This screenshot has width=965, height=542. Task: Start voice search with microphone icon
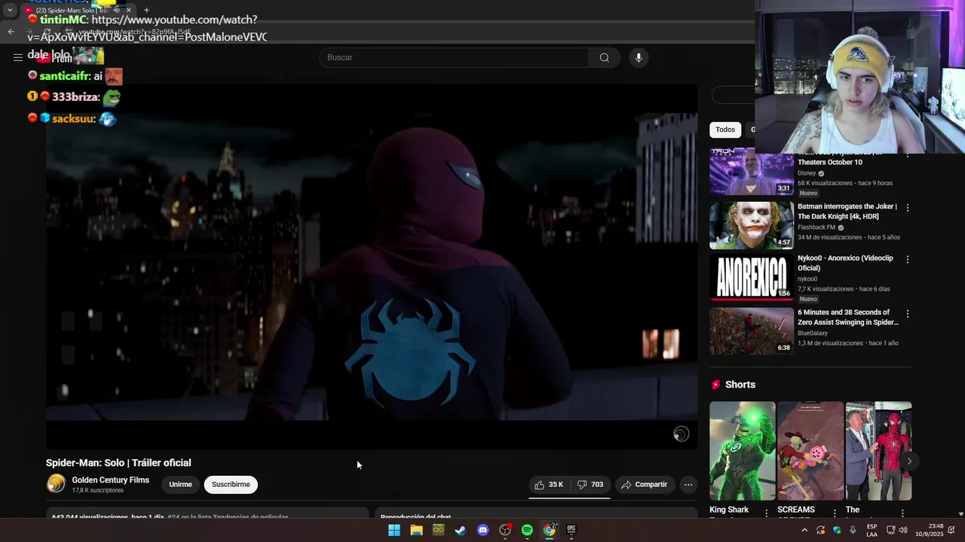point(639,57)
